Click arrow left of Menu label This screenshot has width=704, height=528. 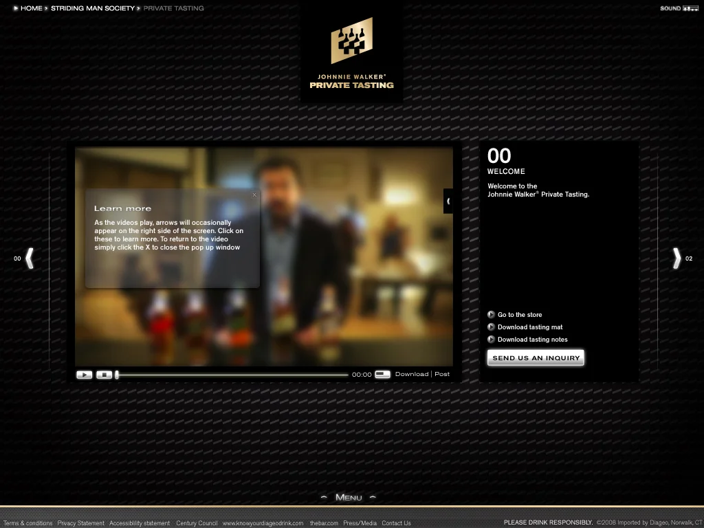coord(324,497)
